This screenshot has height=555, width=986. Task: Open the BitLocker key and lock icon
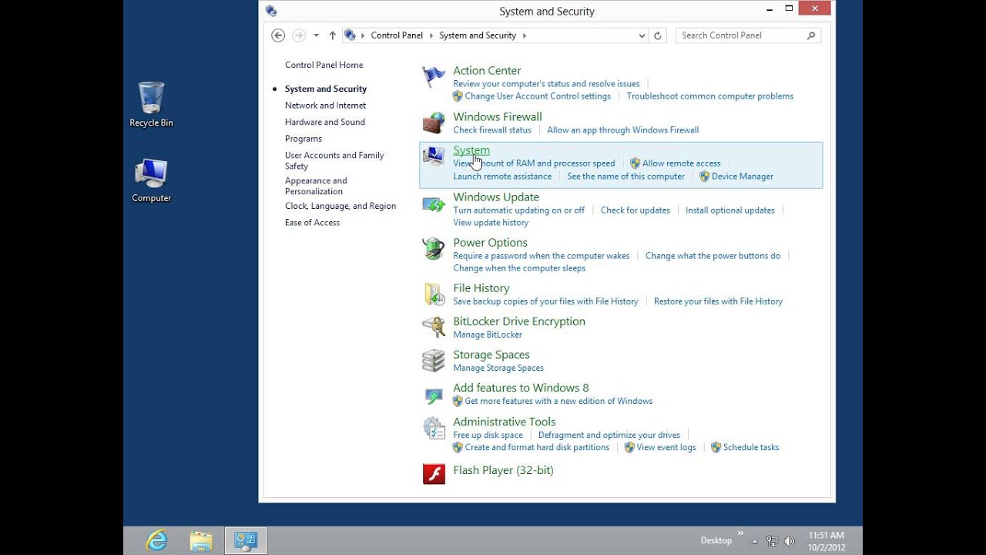(434, 328)
